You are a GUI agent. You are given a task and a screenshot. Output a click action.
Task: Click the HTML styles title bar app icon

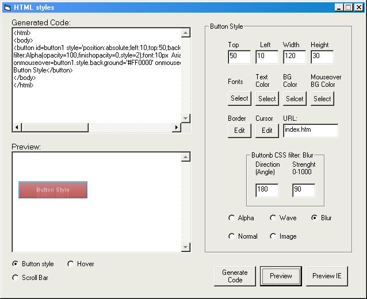[7, 7]
